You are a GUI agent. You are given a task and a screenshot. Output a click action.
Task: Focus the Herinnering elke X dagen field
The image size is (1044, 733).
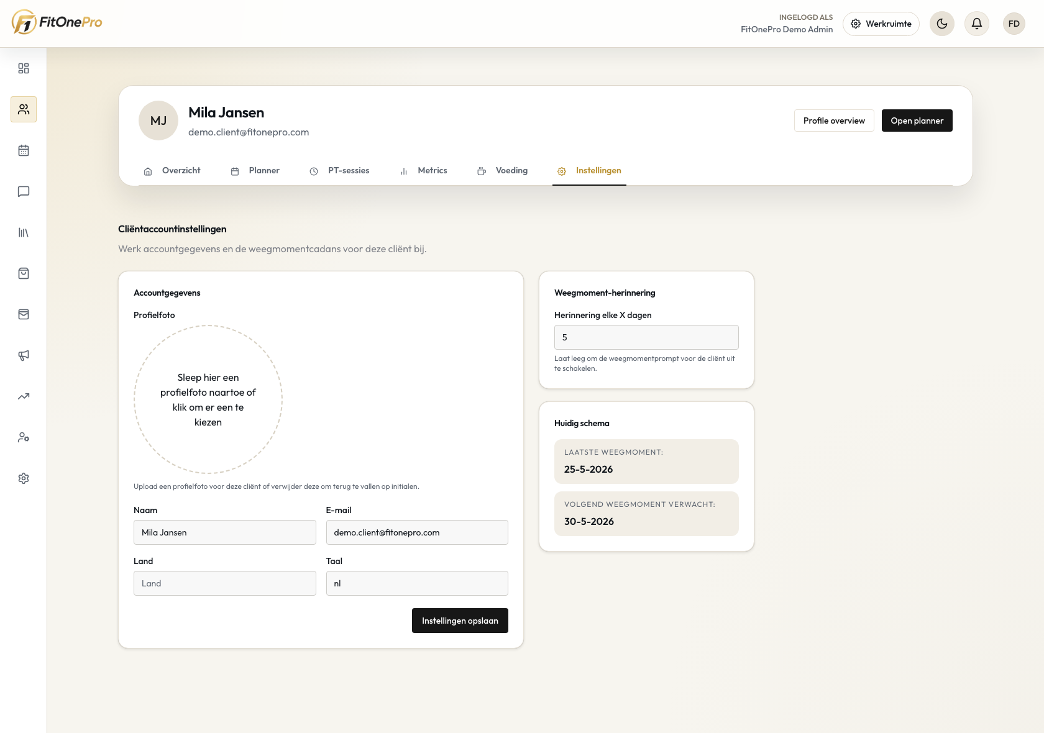[x=646, y=337]
